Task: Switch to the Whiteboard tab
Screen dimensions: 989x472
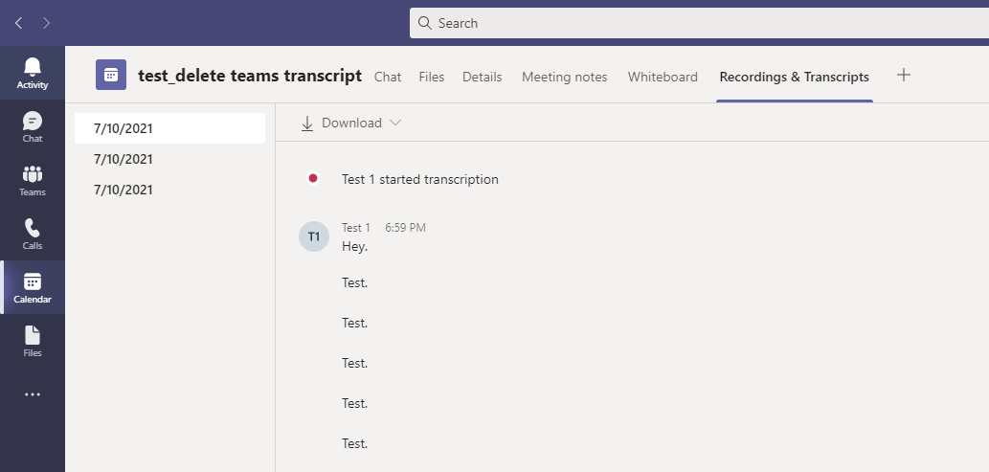Action: pyautogui.click(x=663, y=77)
